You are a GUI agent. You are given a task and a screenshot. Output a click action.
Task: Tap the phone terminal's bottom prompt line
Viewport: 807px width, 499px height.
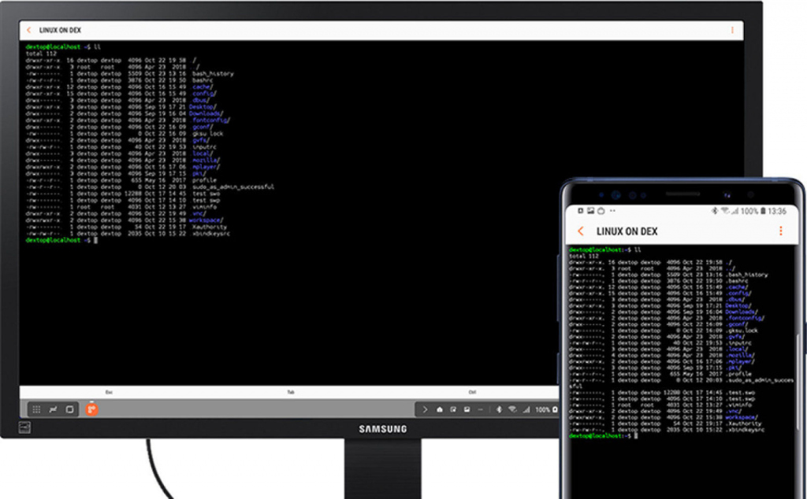pos(603,436)
